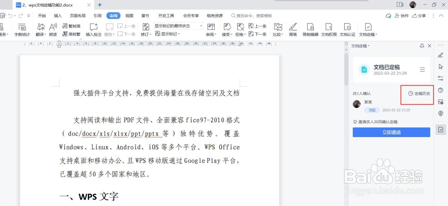Click the undo arrow icon

(10, 16)
